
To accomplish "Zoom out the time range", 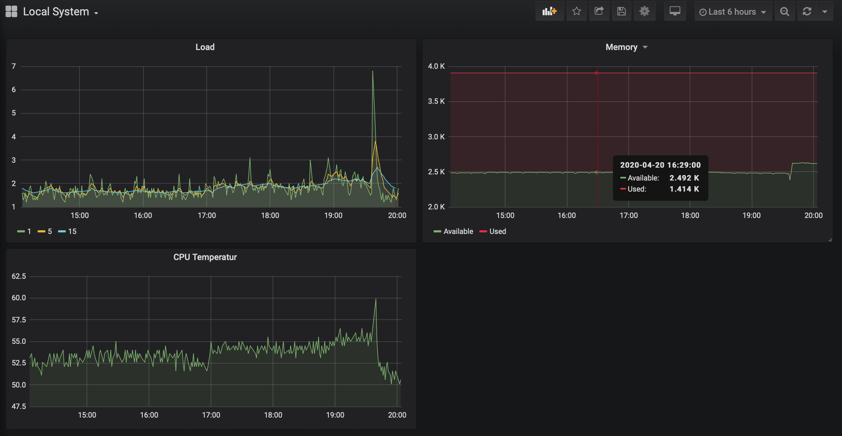I will 785,11.
